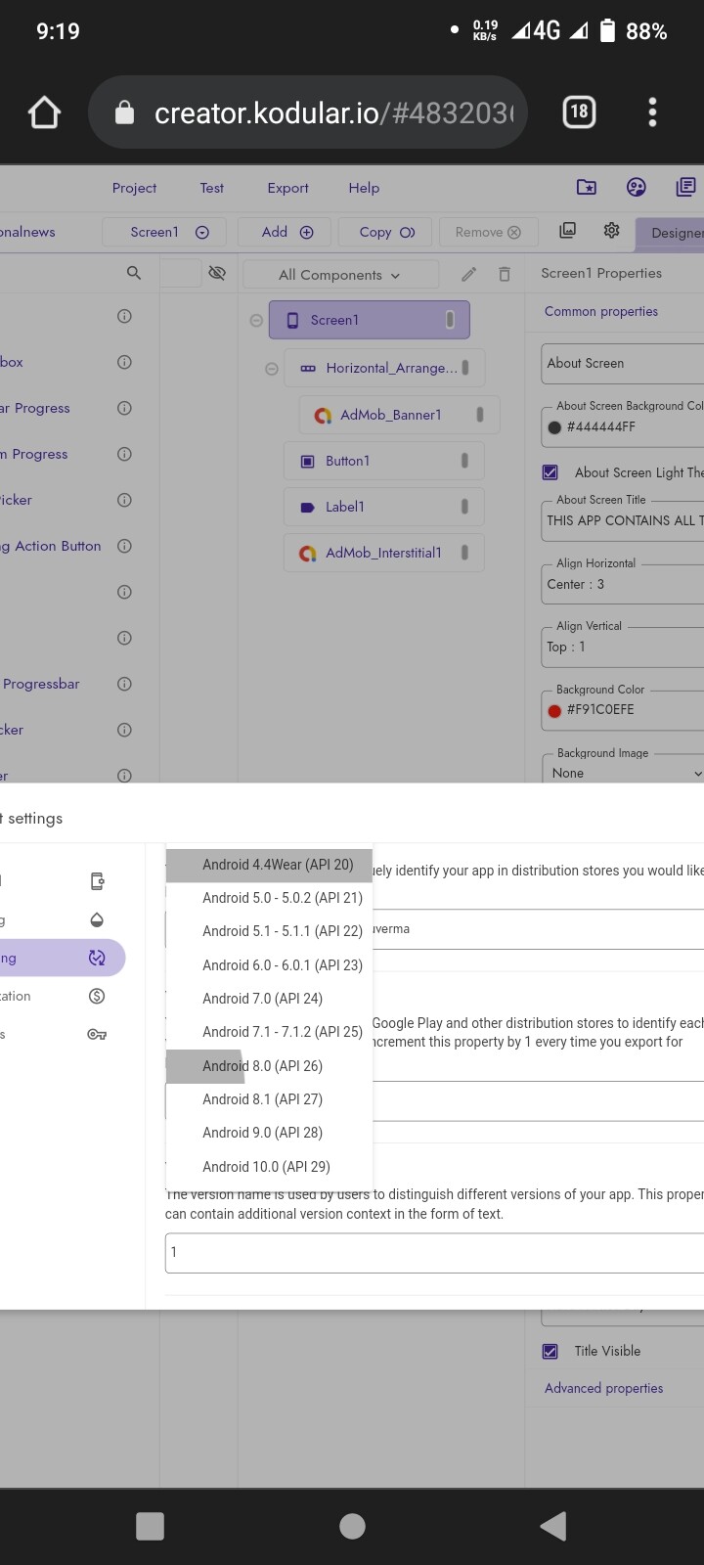Viewport: 704px width, 1565px height.
Task: Open the project settings gear icon
Action: click(611, 231)
